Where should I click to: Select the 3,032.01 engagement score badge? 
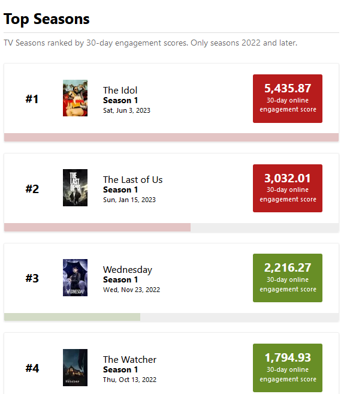288,188
